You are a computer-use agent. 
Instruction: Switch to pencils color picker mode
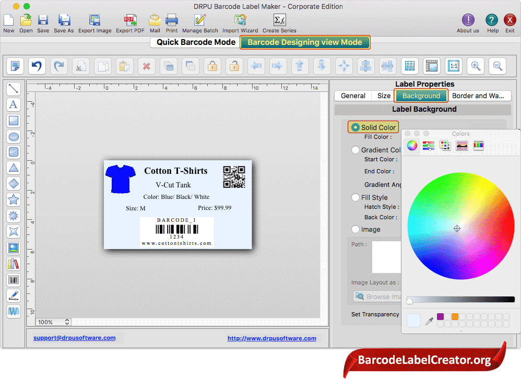[x=479, y=146]
